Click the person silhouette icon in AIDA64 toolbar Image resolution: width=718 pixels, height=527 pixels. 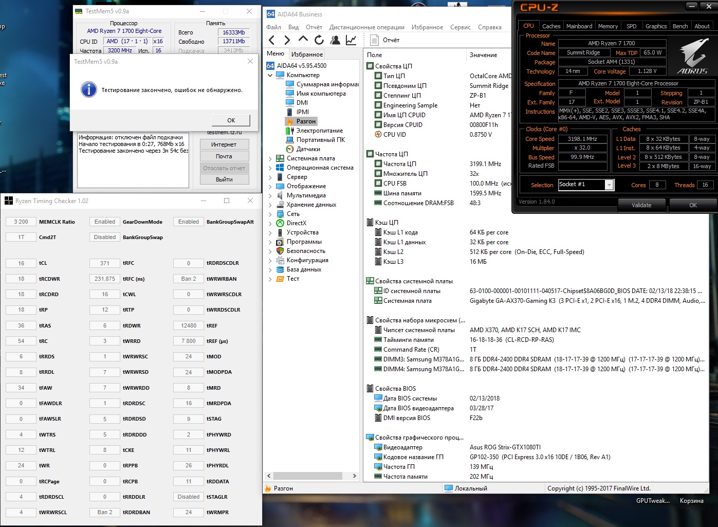[x=335, y=40]
